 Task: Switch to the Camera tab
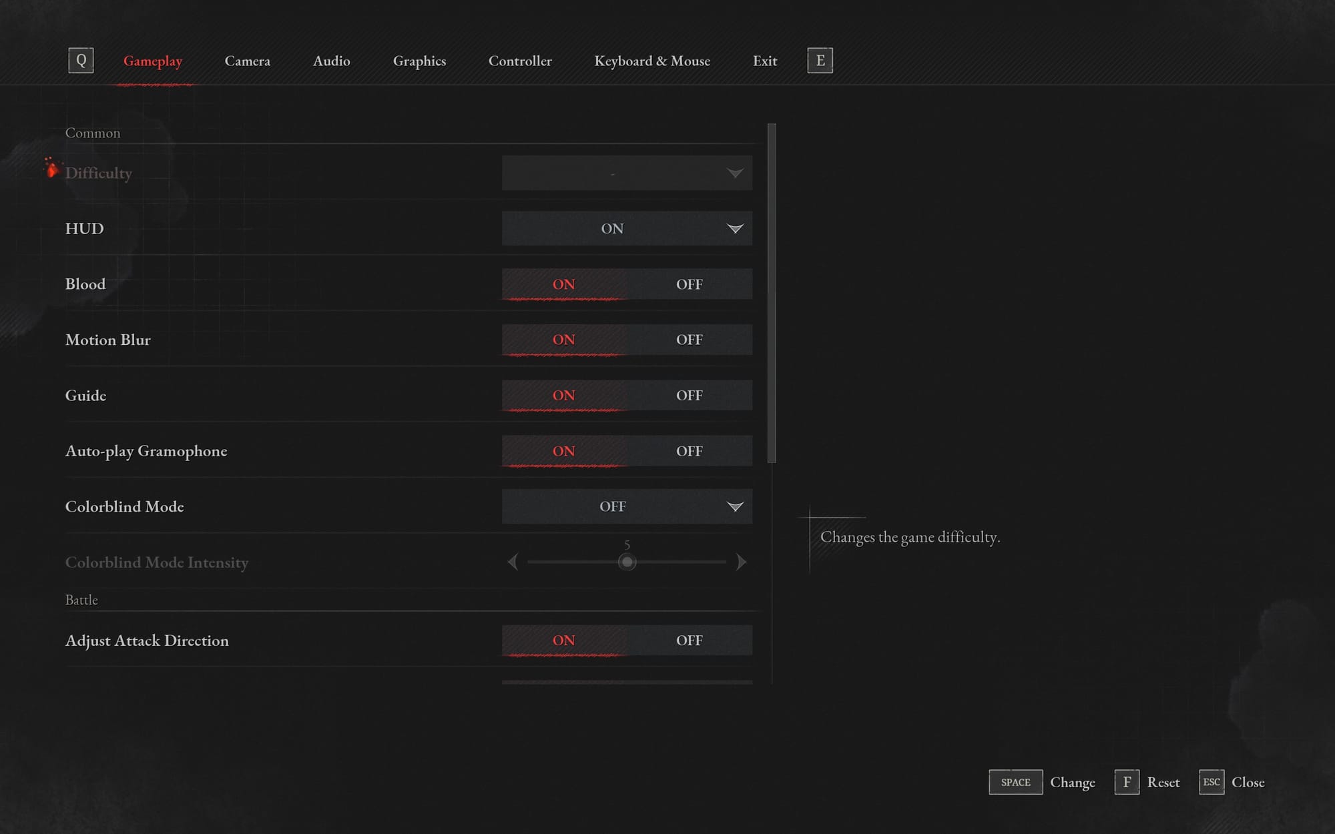(x=247, y=61)
